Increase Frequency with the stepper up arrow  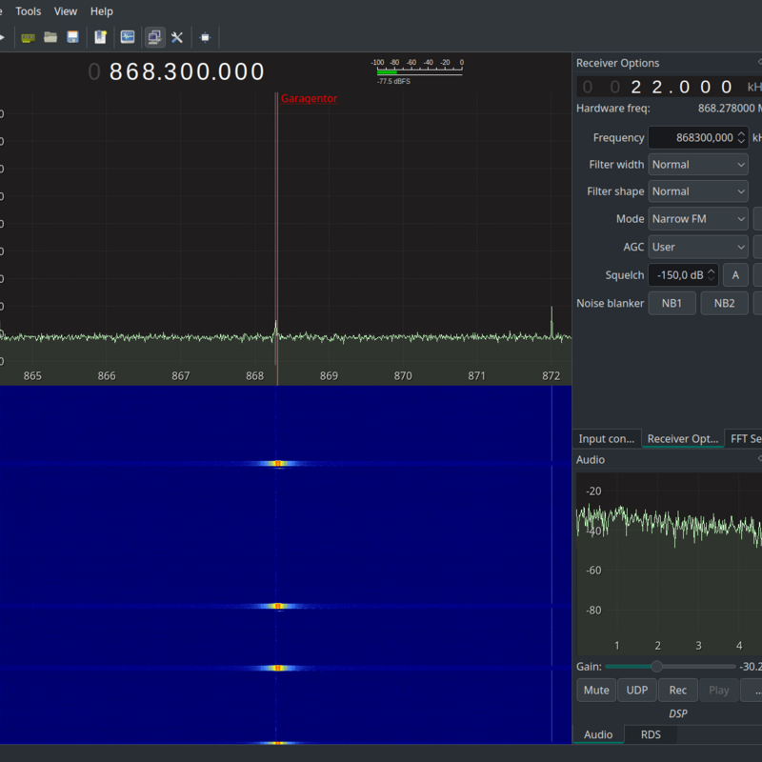coord(741,133)
